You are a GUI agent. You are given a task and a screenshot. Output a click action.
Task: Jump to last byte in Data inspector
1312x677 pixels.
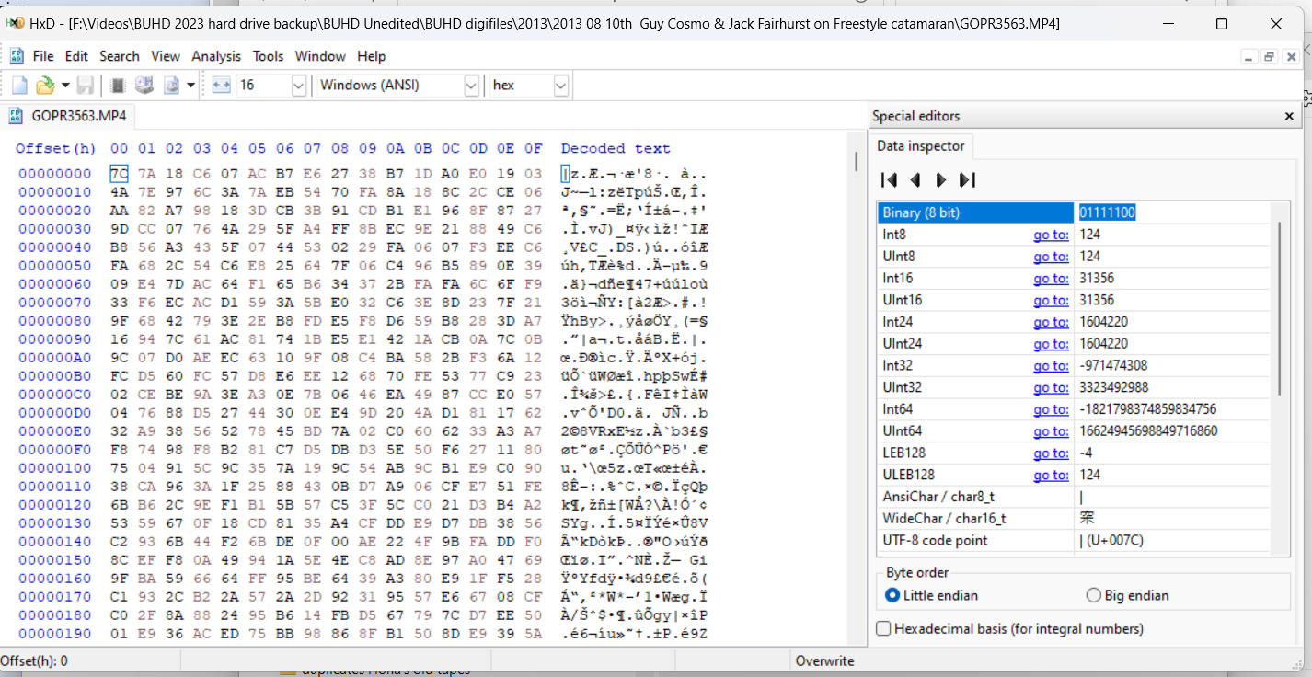click(967, 180)
